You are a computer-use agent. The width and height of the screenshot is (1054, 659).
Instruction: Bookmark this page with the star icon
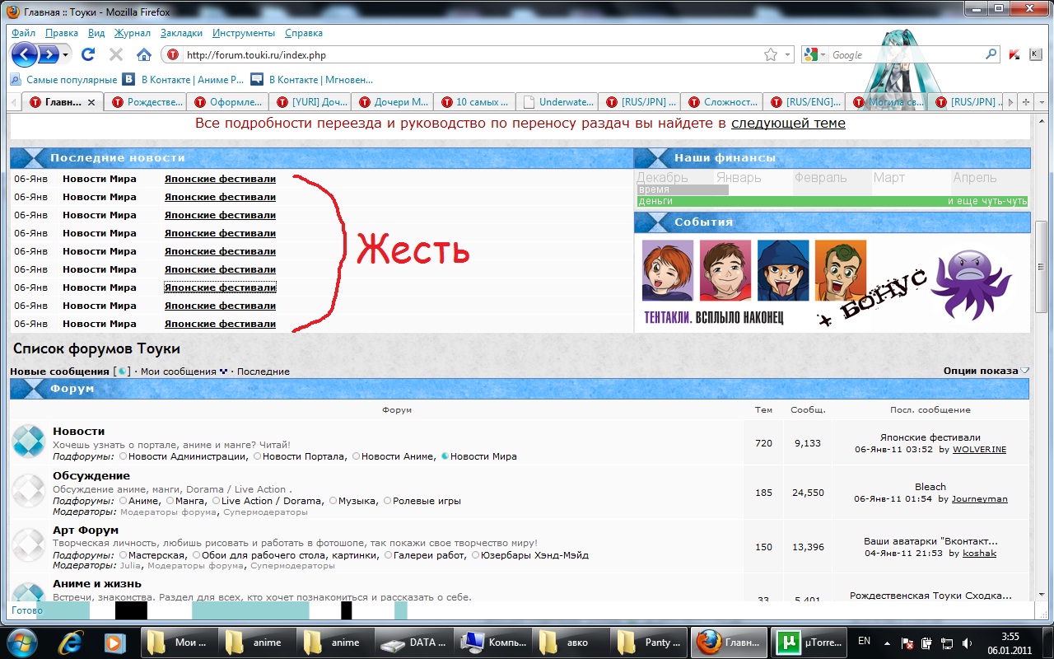(x=770, y=55)
